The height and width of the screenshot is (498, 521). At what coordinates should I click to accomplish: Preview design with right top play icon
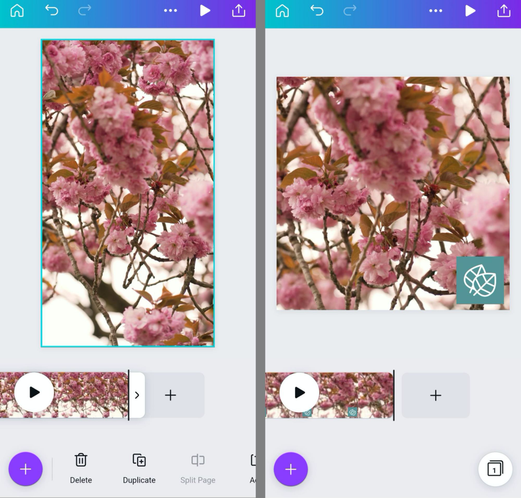pyautogui.click(x=470, y=11)
